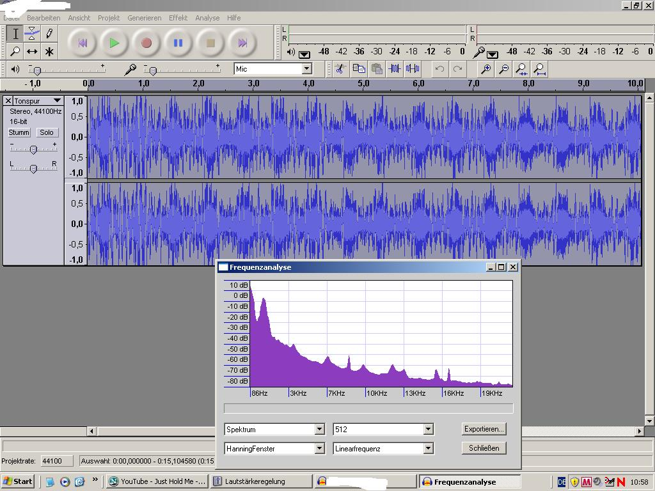Open the HanningFenster window function dropdown
This screenshot has width=655, height=491.
pyautogui.click(x=319, y=449)
